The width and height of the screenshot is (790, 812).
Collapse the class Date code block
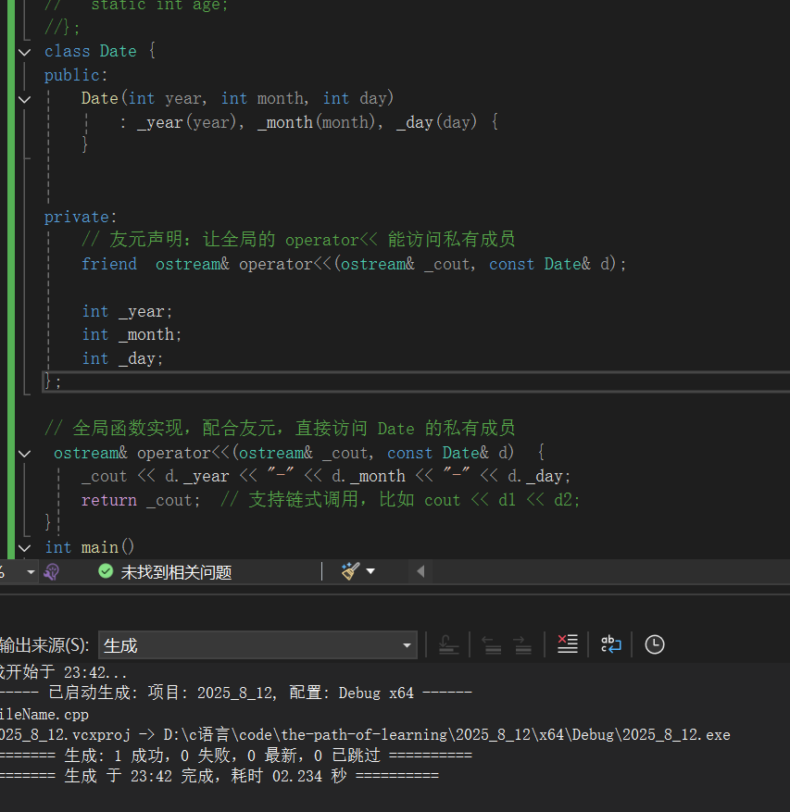click(x=24, y=52)
